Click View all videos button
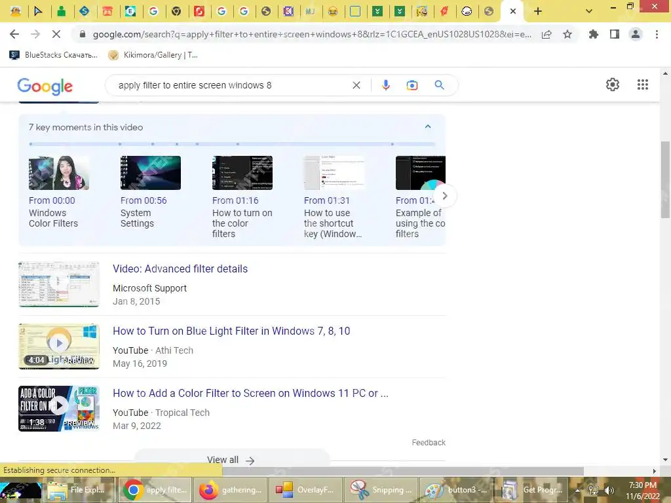Image resolution: width=671 pixels, height=503 pixels. 231,460
